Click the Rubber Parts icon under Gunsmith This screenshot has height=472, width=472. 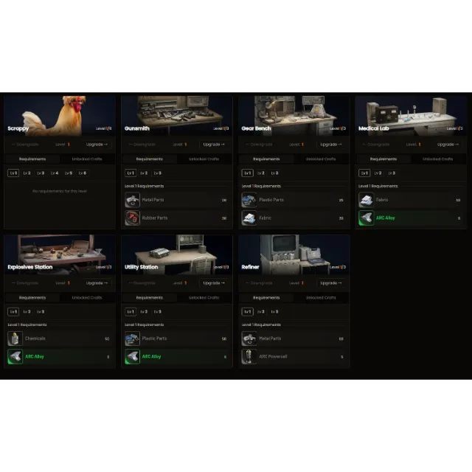132,218
